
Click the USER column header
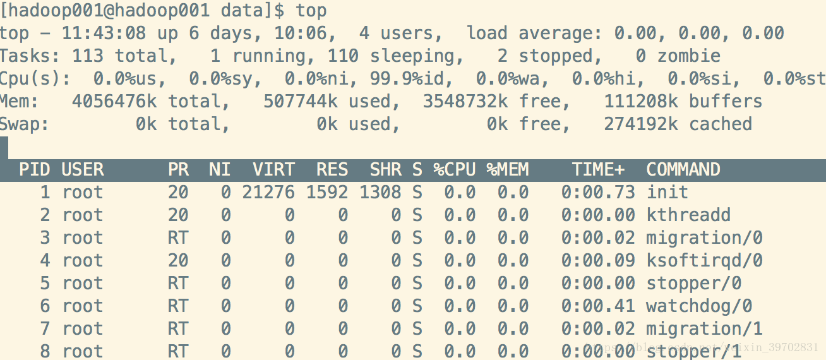[x=83, y=169]
